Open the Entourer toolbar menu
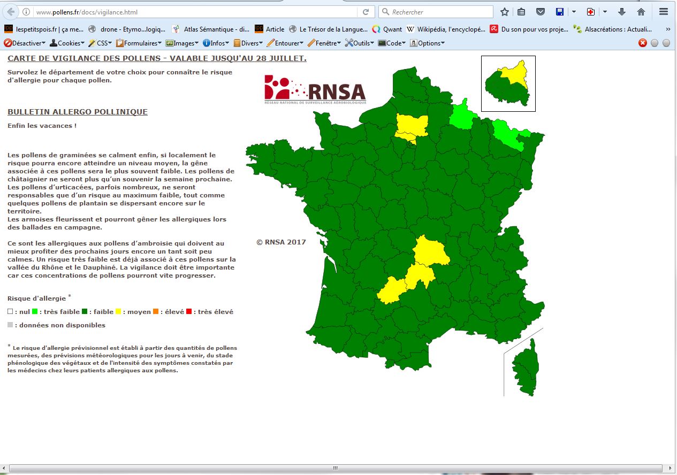677x475 pixels. [x=285, y=43]
